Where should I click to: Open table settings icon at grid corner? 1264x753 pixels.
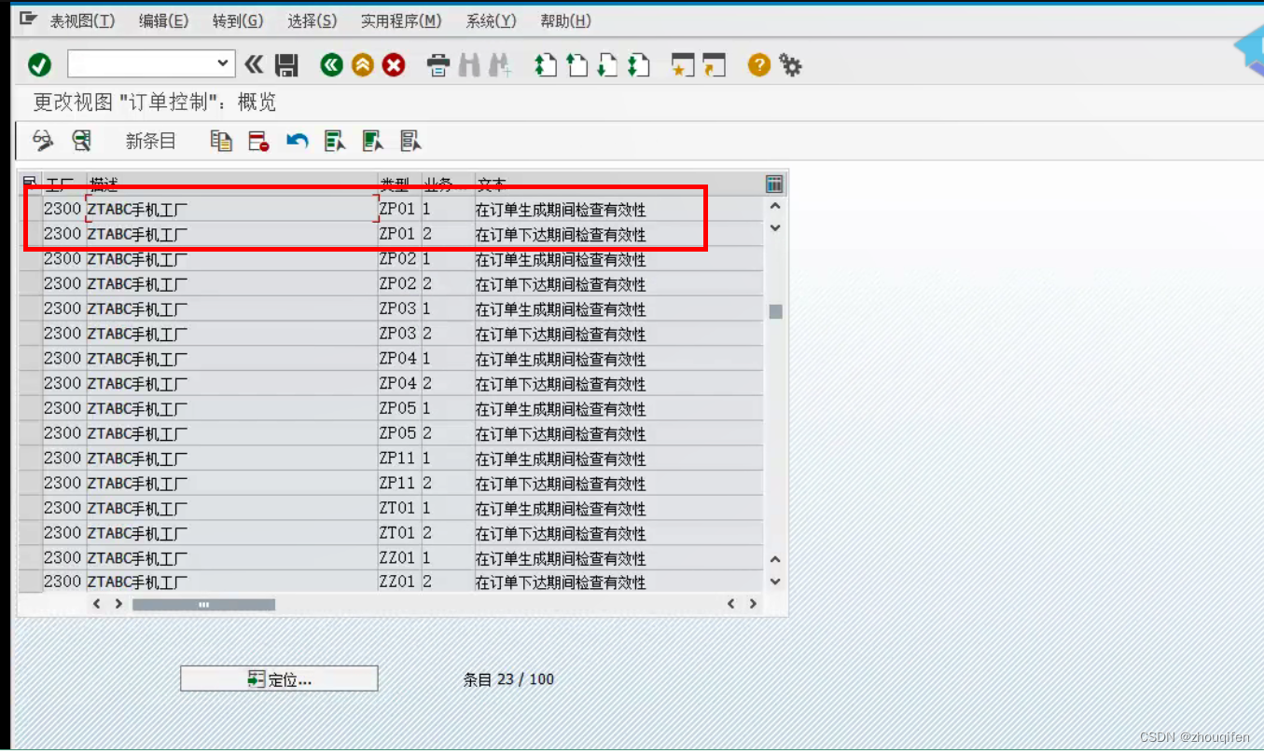click(x=774, y=184)
